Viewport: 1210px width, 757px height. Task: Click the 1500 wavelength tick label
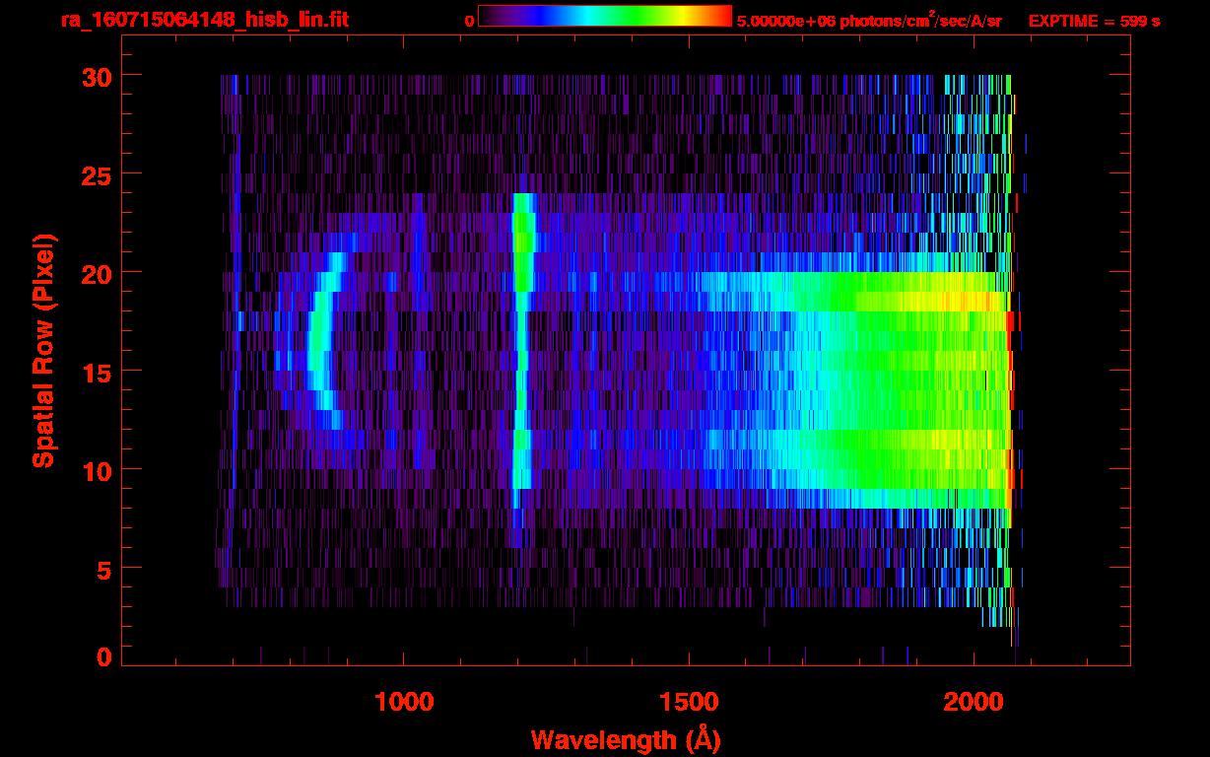[688, 702]
